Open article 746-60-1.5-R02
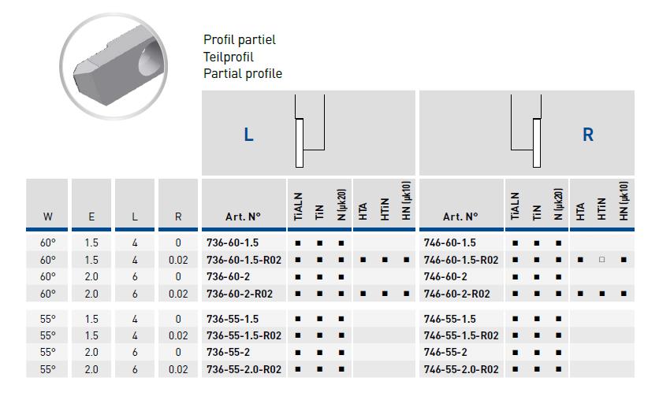This screenshot has width=659, height=396. pos(461,260)
